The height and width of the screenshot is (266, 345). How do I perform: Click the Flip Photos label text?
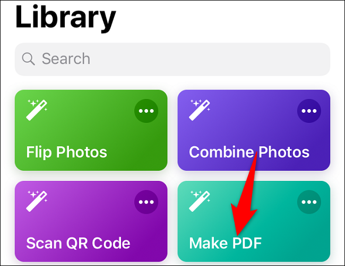[x=66, y=152]
